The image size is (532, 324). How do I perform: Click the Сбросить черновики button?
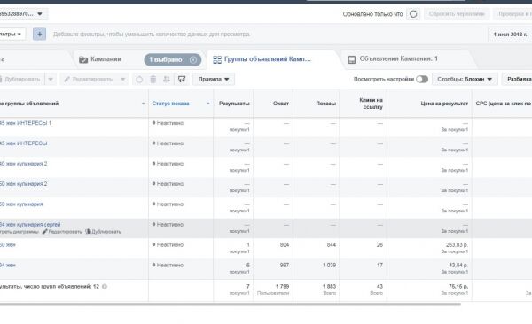457,14
